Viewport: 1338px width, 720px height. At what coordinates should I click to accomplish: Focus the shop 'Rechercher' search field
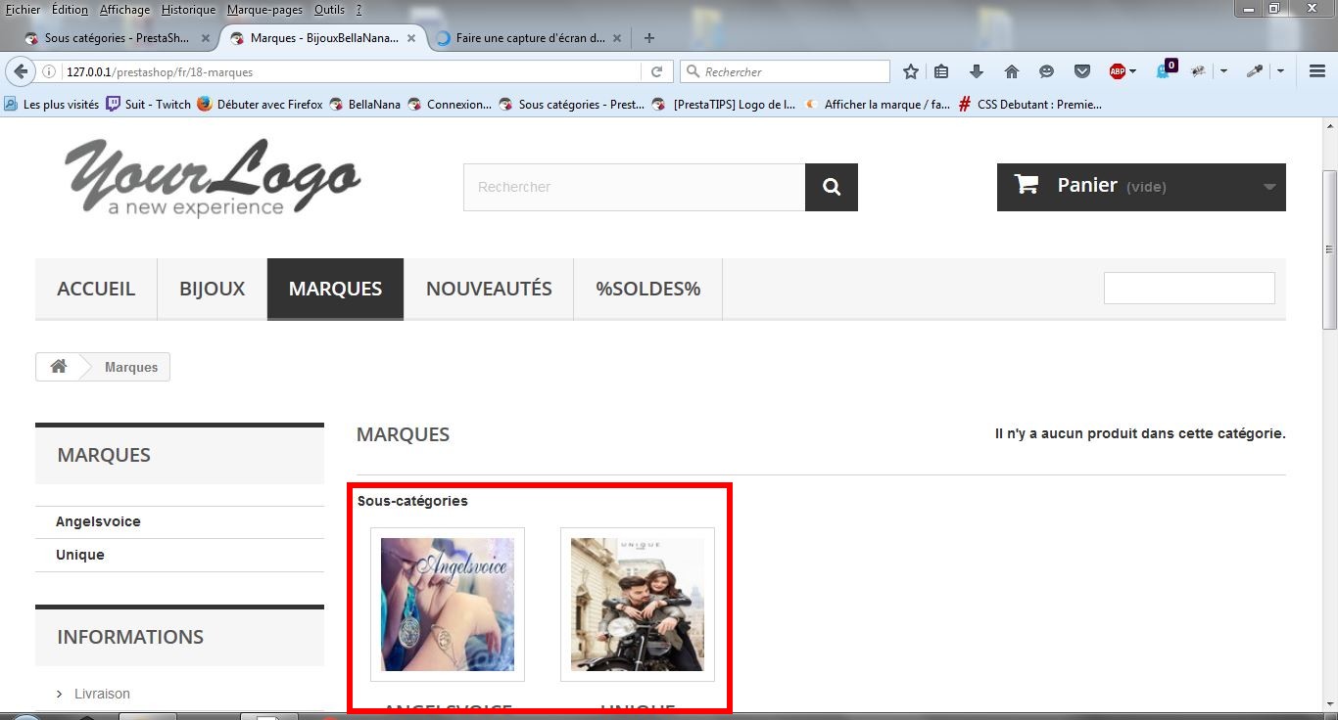[635, 187]
